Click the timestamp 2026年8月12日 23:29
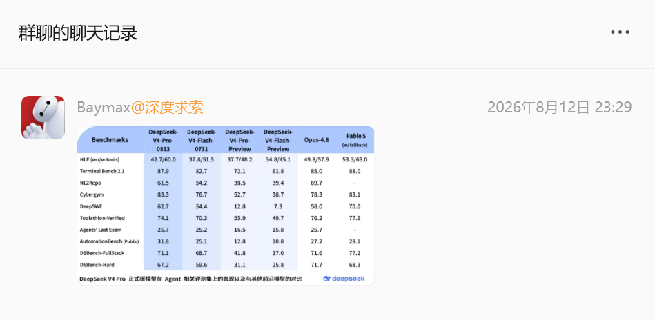655x320 pixels. 559,107
